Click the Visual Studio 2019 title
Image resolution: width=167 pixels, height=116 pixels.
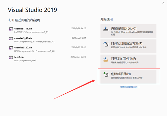tap(32, 10)
